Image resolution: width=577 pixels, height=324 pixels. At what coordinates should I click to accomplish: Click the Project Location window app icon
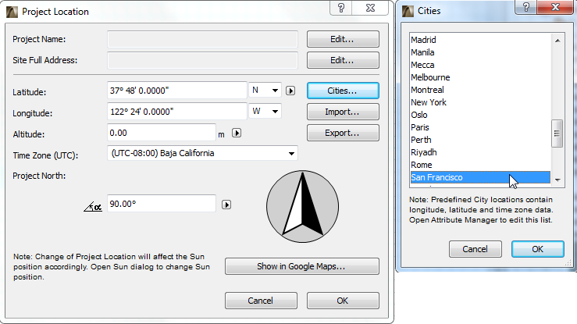click(12, 12)
